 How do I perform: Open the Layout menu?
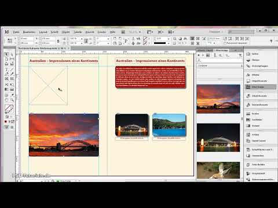point(43,32)
